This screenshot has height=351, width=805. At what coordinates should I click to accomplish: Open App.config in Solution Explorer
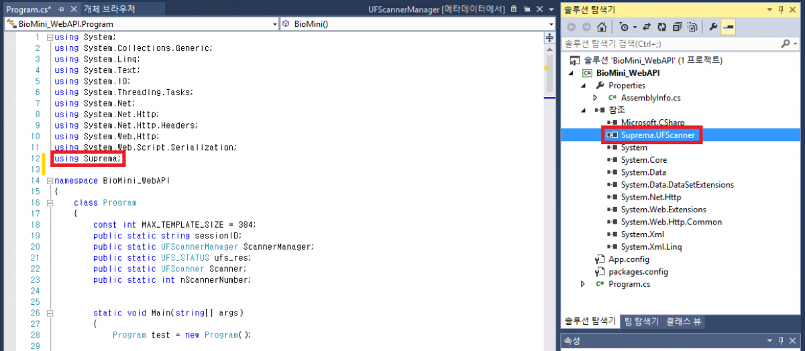coord(628,259)
